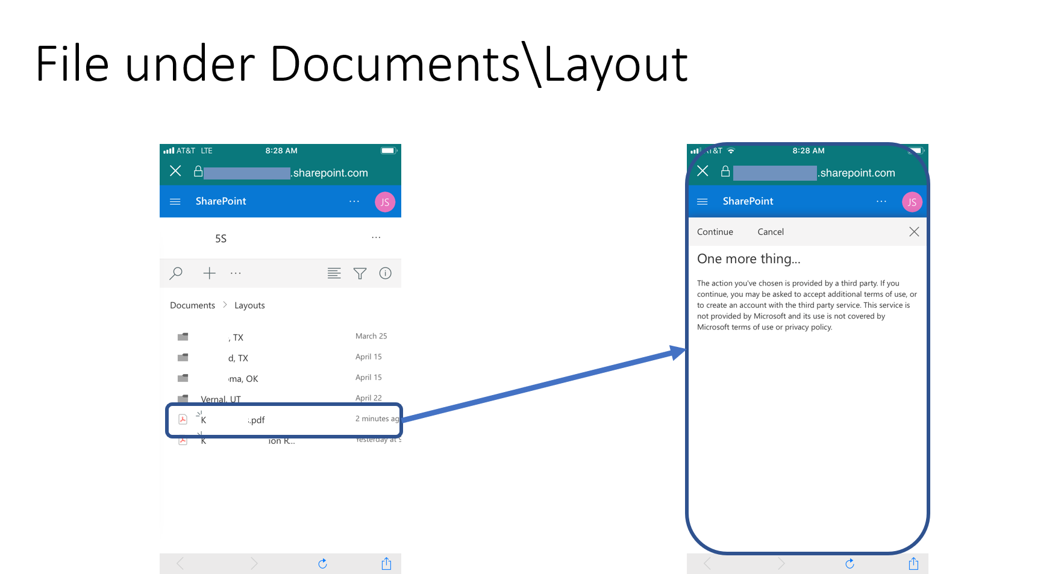The image size is (1064, 574).
Task: Open JS profile avatar in right phone
Action: point(912,202)
